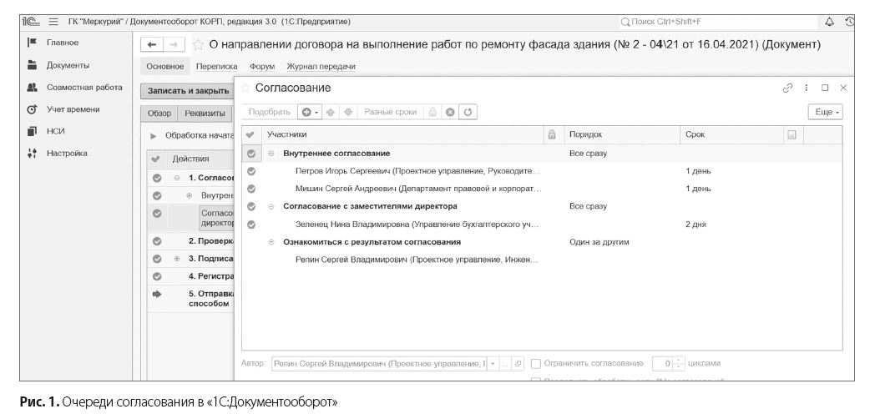Click the Главное flag icon in sidebar
This screenshot has height=414, width=875.
(x=32, y=43)
